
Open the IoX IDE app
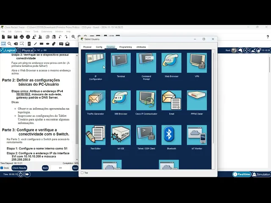[121, 135]
